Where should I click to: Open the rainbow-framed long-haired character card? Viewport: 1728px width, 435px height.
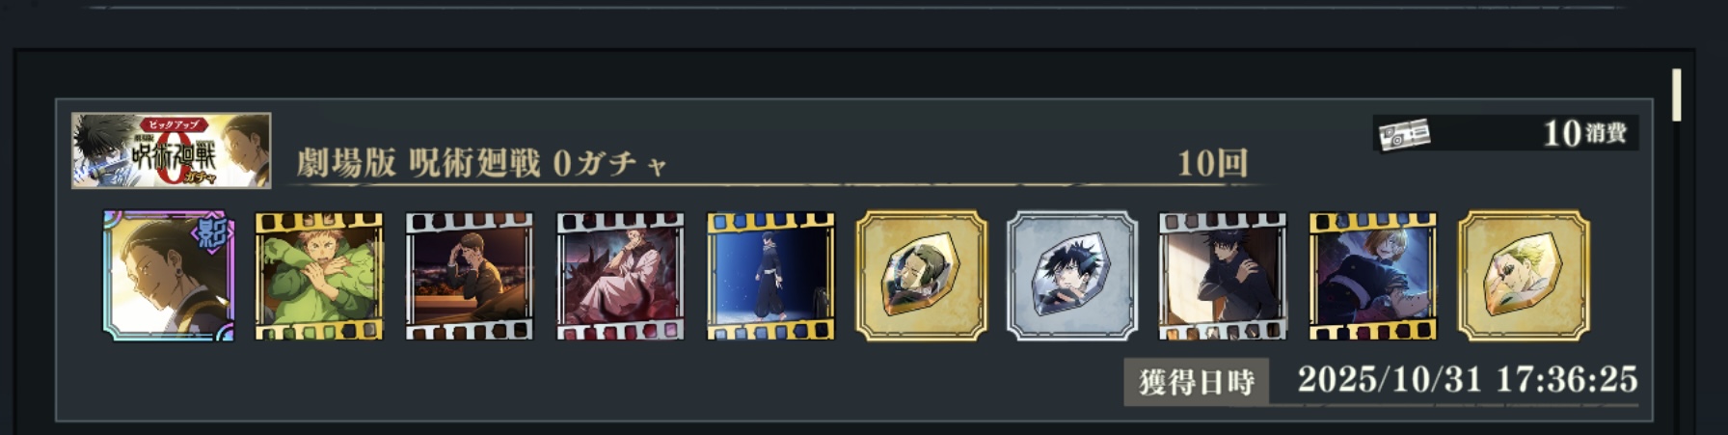[x=169, y=276]
